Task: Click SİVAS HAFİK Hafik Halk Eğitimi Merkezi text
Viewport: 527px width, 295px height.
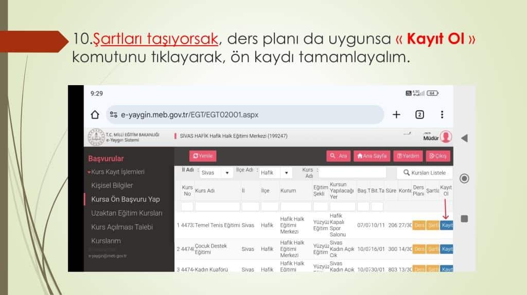Action: 234,136
